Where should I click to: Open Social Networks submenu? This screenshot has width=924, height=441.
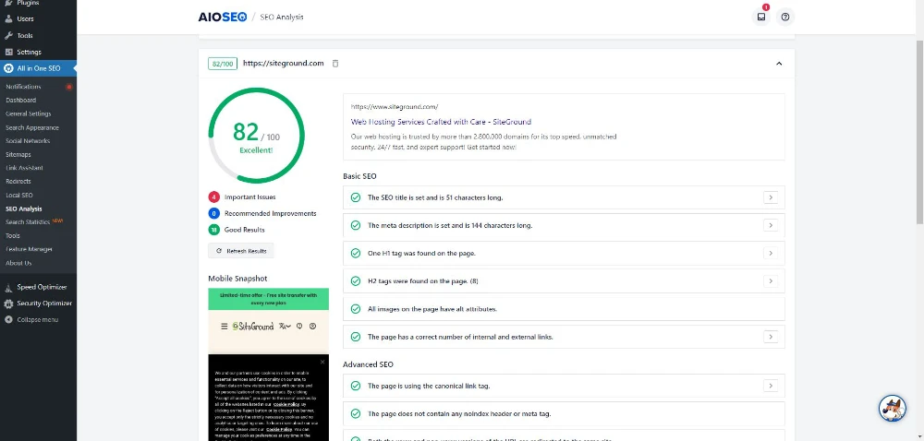(x=28, y=141)
